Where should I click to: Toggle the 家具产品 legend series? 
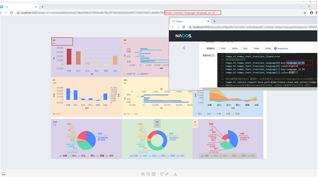click(x=129, y=74)
